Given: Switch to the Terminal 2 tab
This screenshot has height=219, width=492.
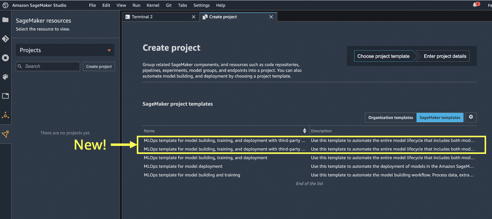Looking at the screenshot, I should click(161, 17).
